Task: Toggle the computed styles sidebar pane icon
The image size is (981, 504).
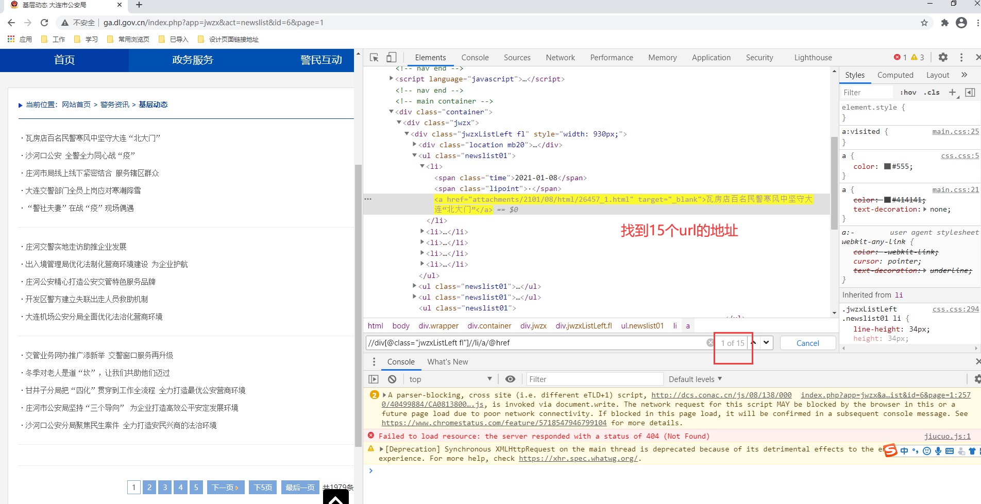Action: pyautogui.click(x=970, y=93)
